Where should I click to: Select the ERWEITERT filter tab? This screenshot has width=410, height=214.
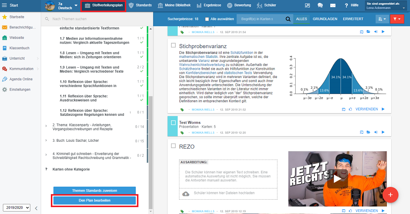pos(353,19)
